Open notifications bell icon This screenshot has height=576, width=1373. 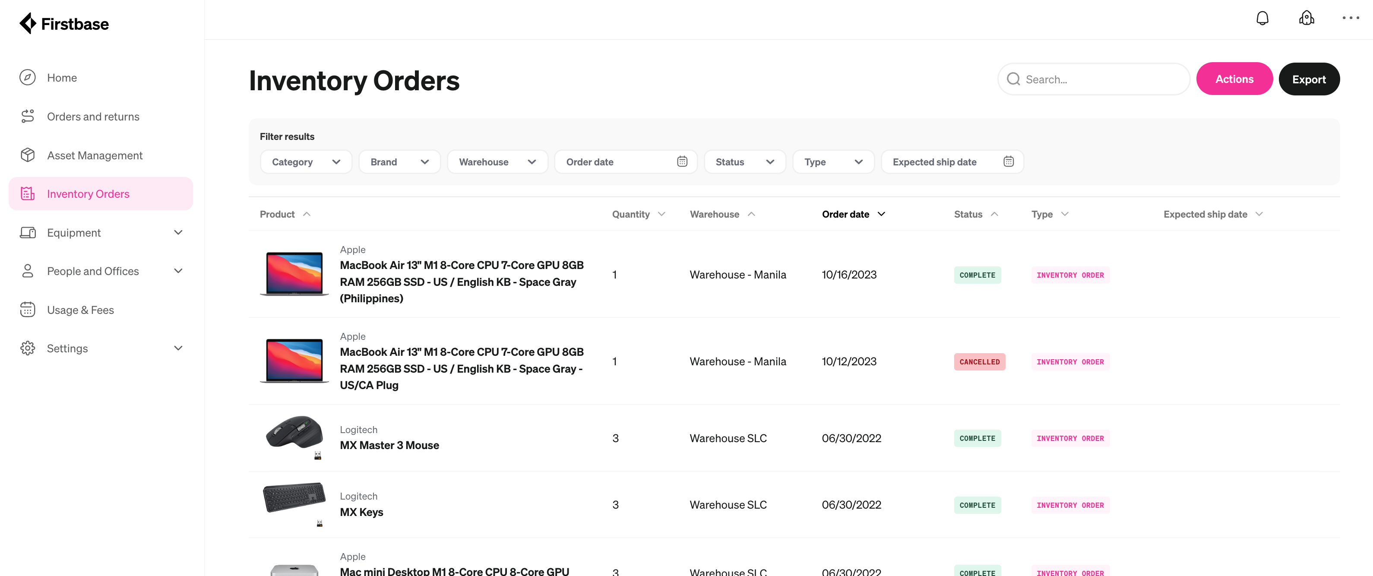(1262, 18)
